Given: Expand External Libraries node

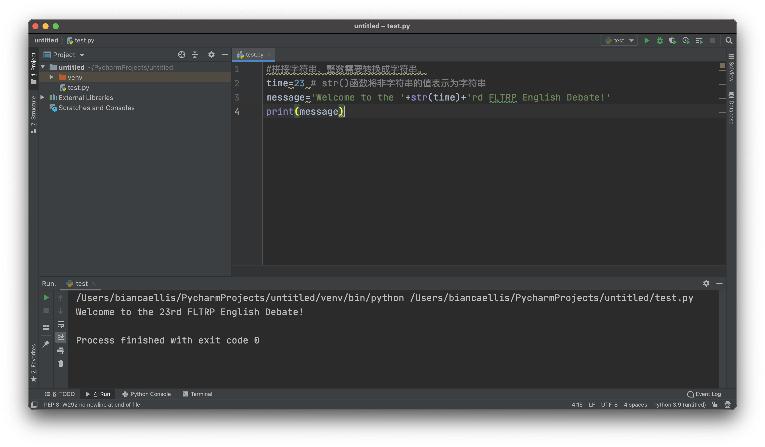Looking at the screenshot, I should [x=42, y=97].
